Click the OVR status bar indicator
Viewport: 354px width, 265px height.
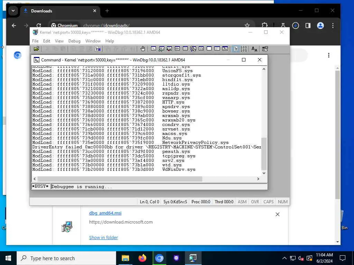click(x=255, y=202)
